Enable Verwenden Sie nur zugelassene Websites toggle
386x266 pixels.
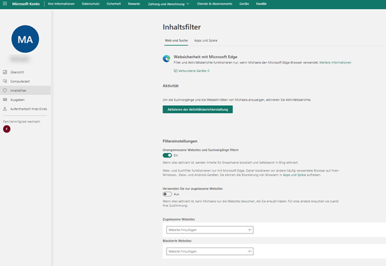pos(167,194)
